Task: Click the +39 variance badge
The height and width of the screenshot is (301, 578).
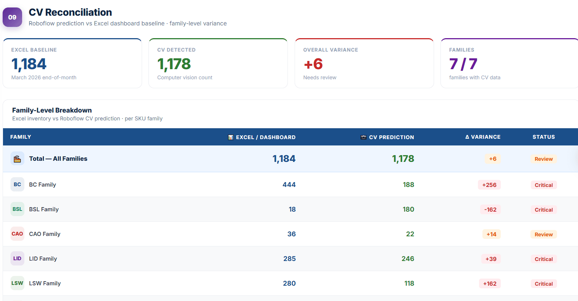Action: pos(491,259)
